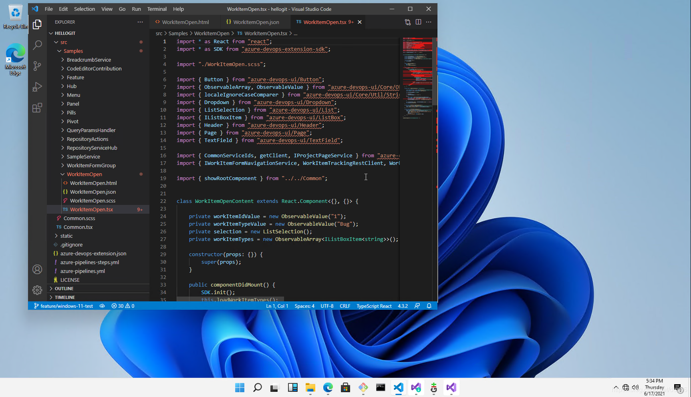The image size is (691, 397).
Task: Switch to the WorkItemOpen.html tab
Action: coord(185,22)
